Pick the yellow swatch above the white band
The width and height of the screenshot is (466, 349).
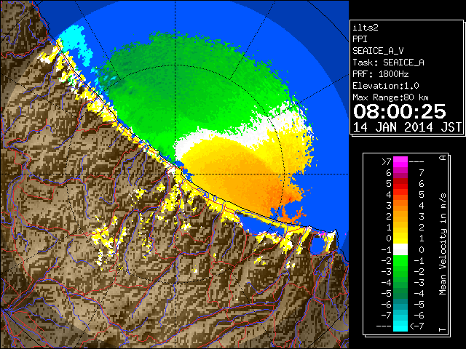click(400, 238)
